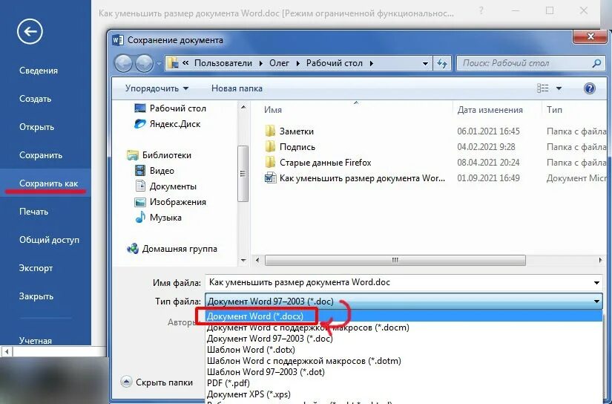
Task: Choose Шаблон Word (*.dotx) file type
Action: point(404,349)
